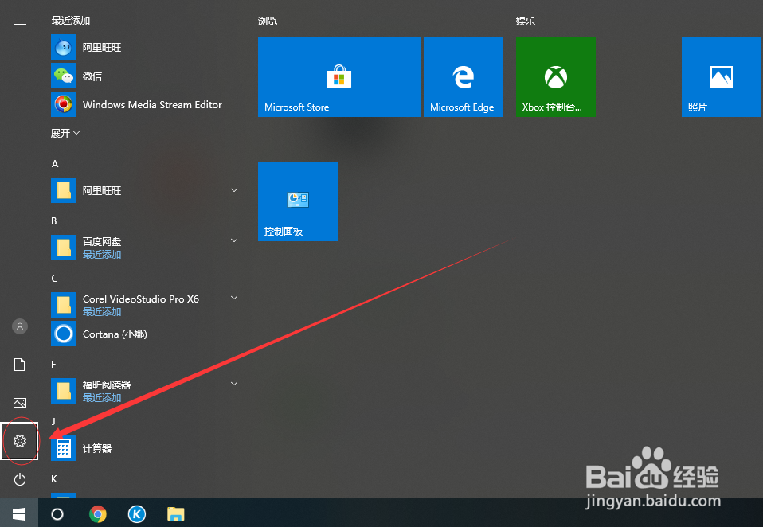
Task: Open Microsoft Edge tile
Action: coord(464,76)
